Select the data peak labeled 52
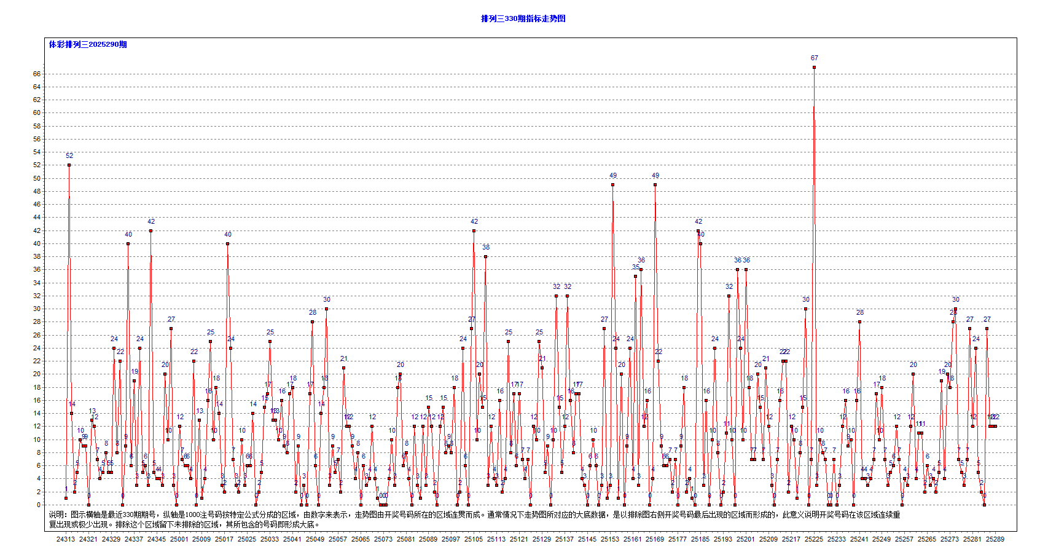The height and width of the screenshot is (560, 1048). tap(69, 165)
